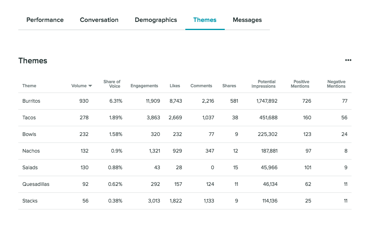The width and height of the screenshot is (380, 235).
Task: Click the Quesadillas theme name
Action: click(x=36, y=184)
